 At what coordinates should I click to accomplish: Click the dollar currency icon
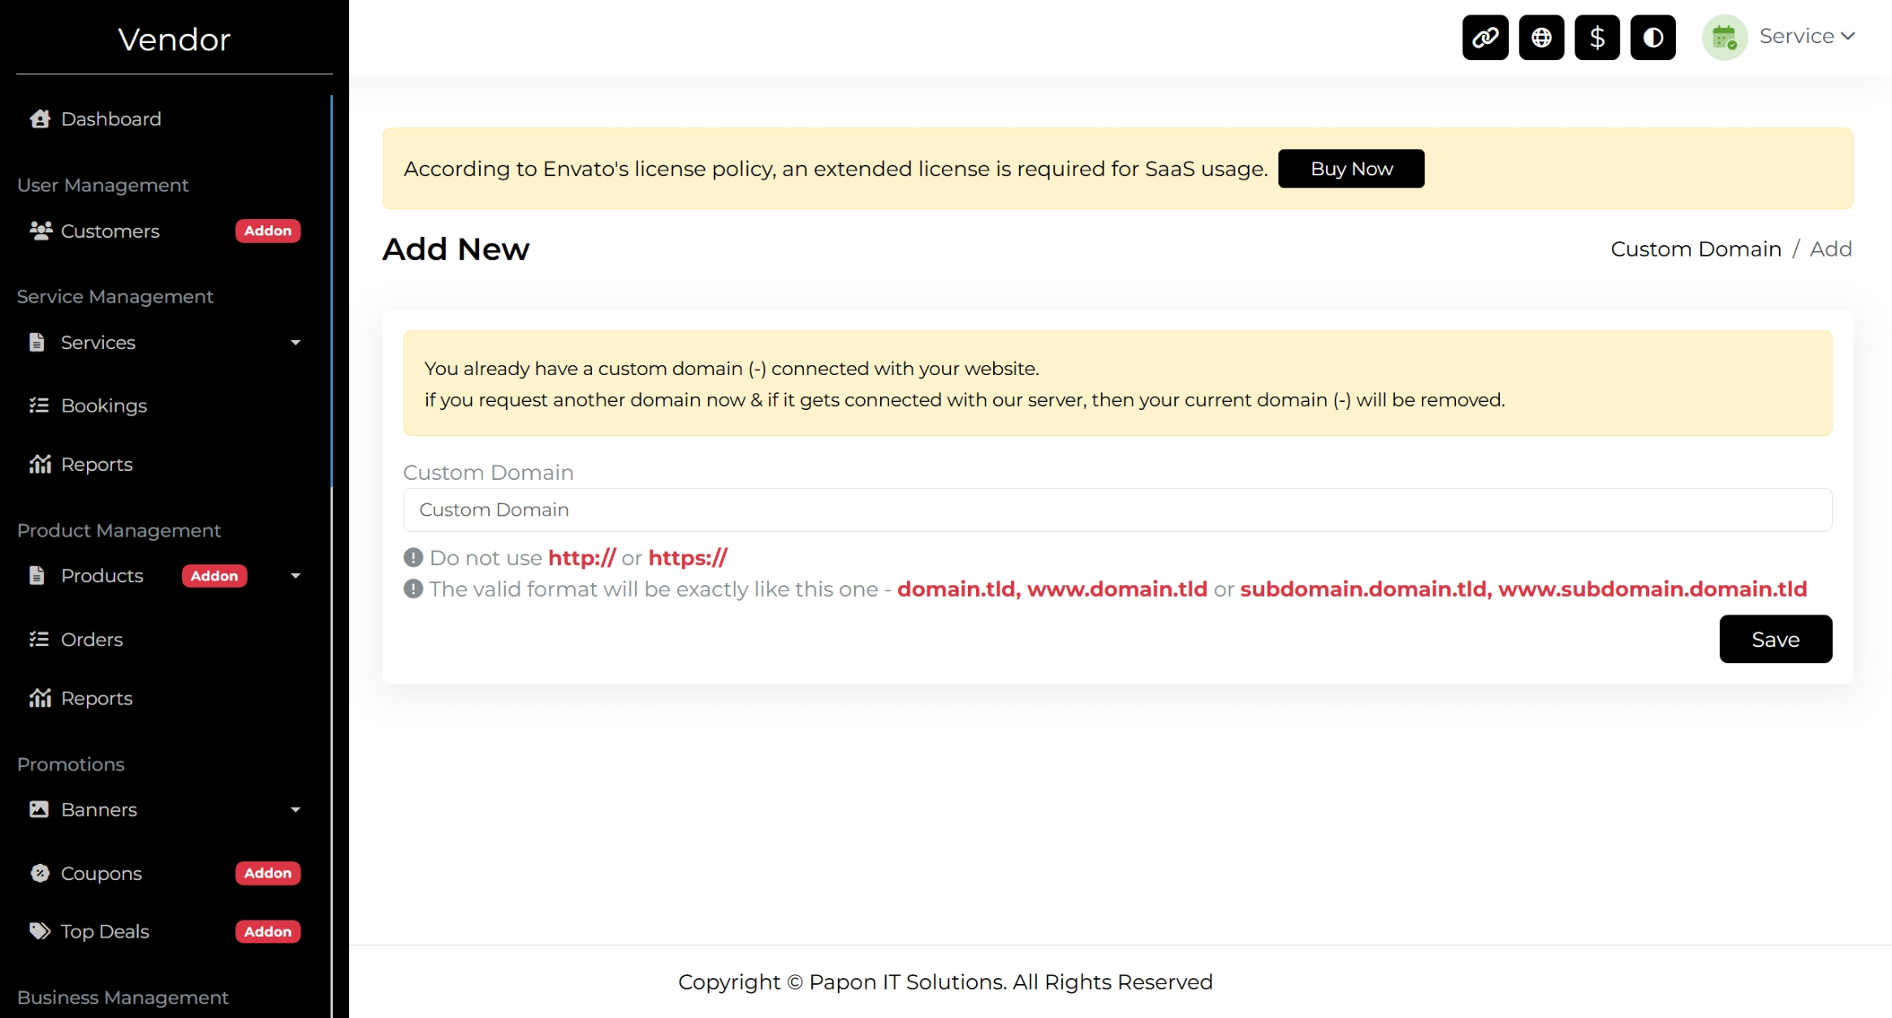click(1596, 37)
